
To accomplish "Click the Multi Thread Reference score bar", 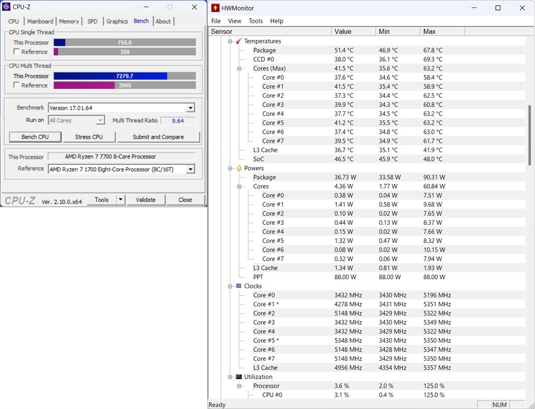I will (x=125, y=85).
